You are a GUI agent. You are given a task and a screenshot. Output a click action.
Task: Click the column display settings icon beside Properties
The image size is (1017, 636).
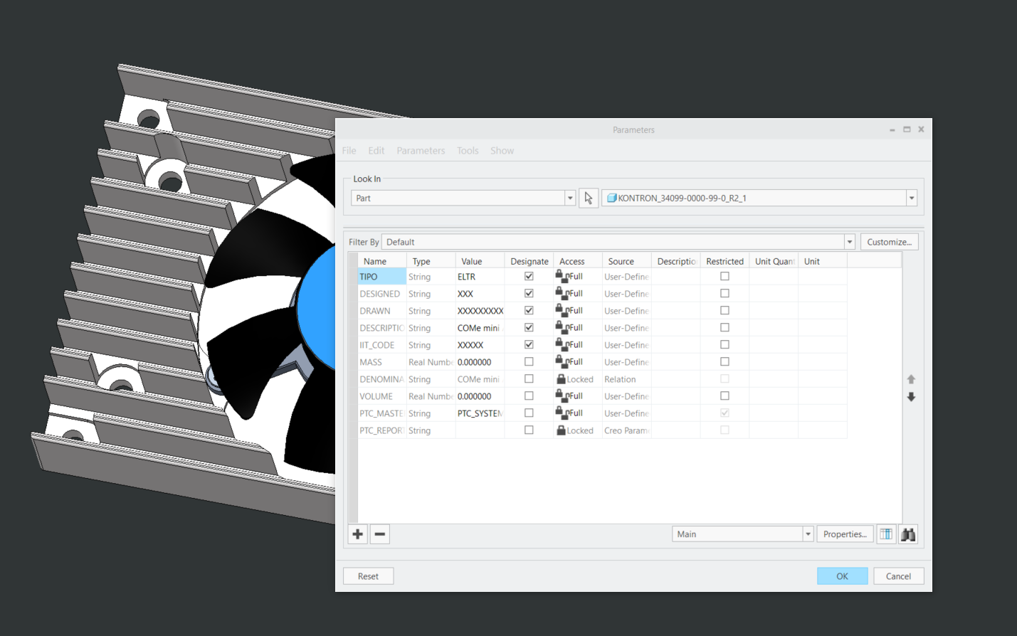(x=885, y=534)
